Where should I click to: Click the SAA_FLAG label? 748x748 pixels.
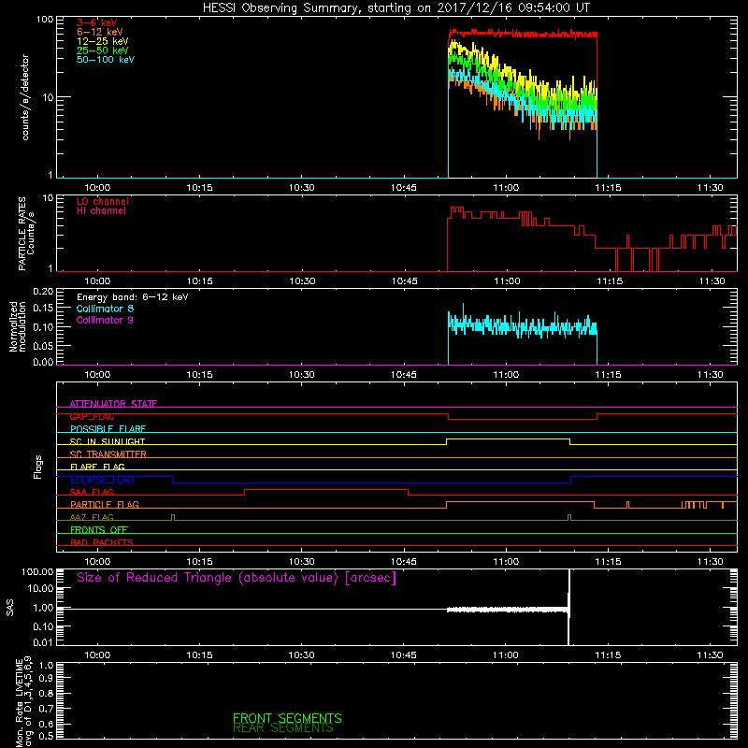click(92, 492)
